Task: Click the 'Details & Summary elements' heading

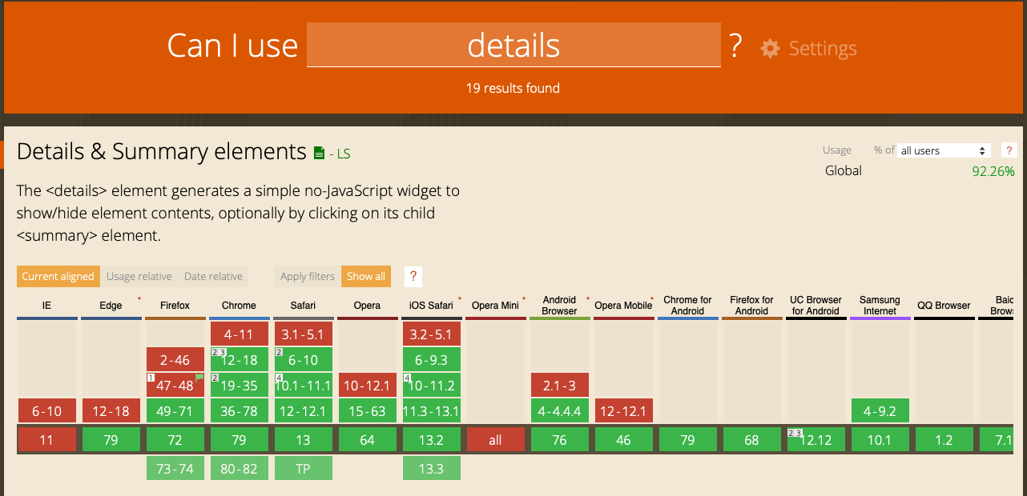Action: tap(162, 151)
